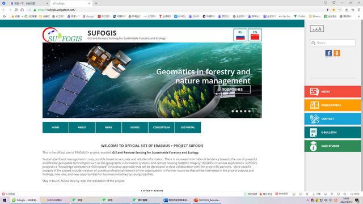Click the browser reload icon
This screenshot has height=204, width=363.
pos(16,10)
